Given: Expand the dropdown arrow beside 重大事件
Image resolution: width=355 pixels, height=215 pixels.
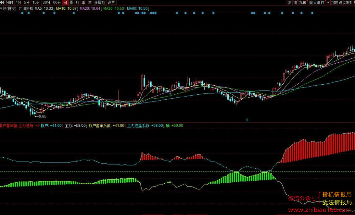Looking at the screenshot, I should 328,3.
